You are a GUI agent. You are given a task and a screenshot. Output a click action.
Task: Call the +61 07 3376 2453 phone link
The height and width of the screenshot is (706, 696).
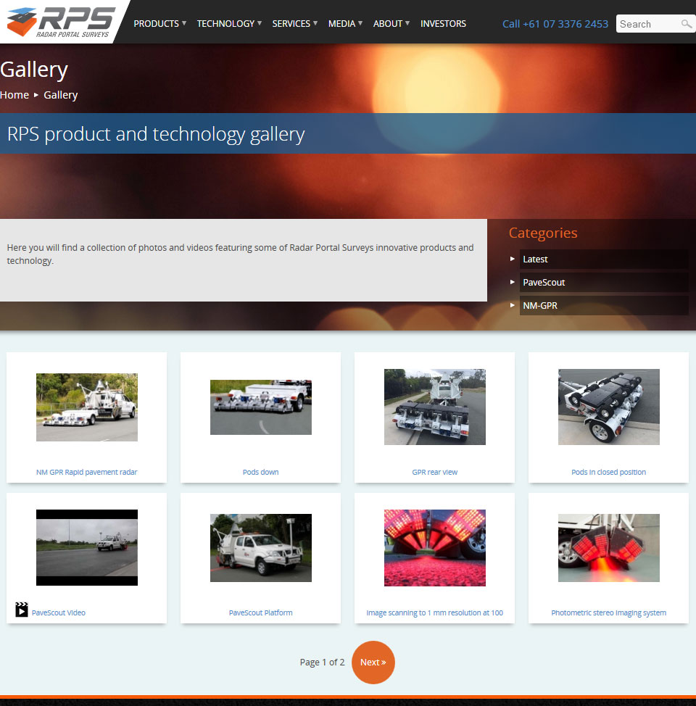coord(555,24)
